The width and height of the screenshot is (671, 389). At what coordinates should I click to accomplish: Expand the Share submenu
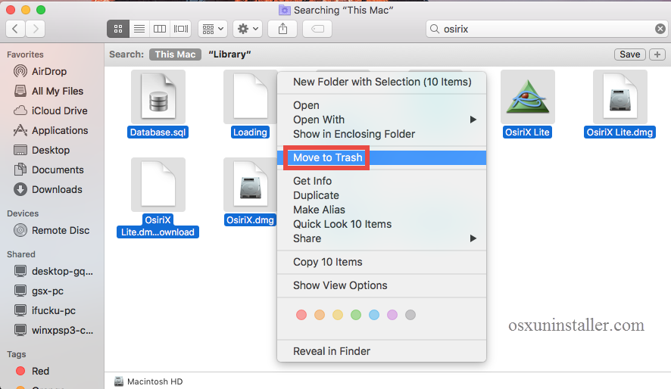pos(382,238)
